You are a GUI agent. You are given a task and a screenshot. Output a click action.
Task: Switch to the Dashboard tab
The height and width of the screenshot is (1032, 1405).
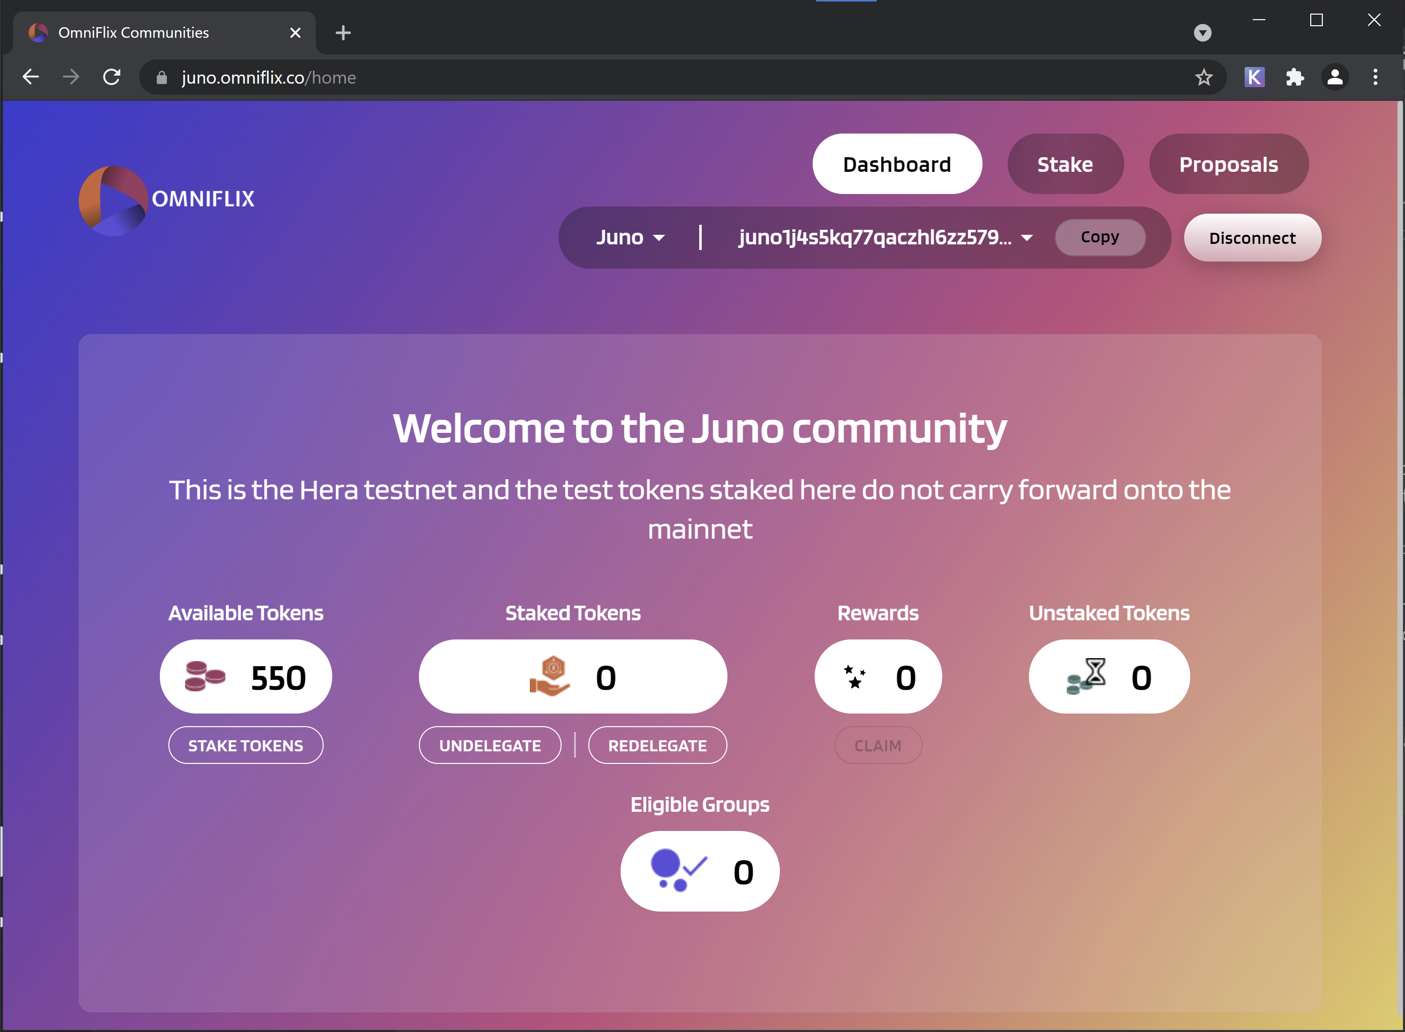897,164
